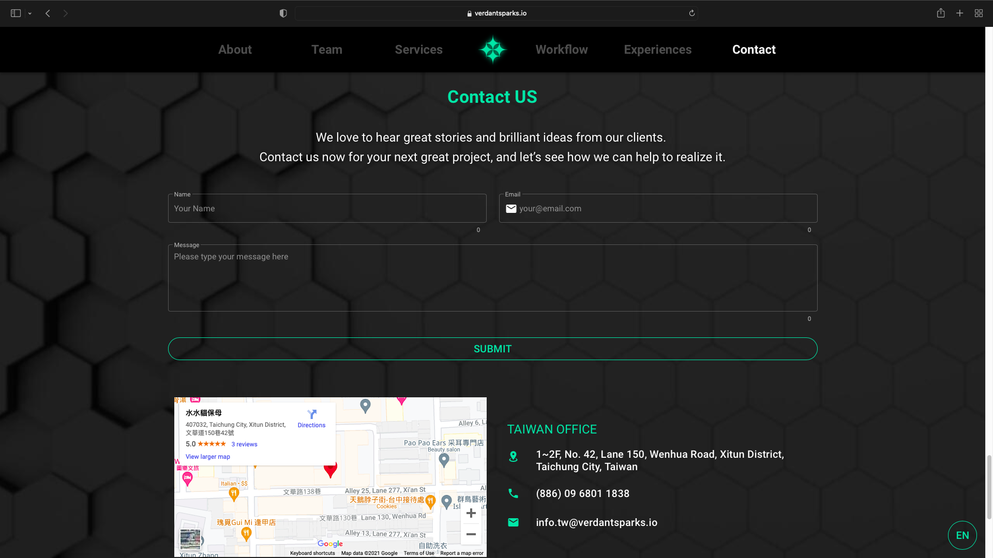This screenshot has width=993, height=558.
Task: Open the Safari share icon
Action: (x=941, y=13)
